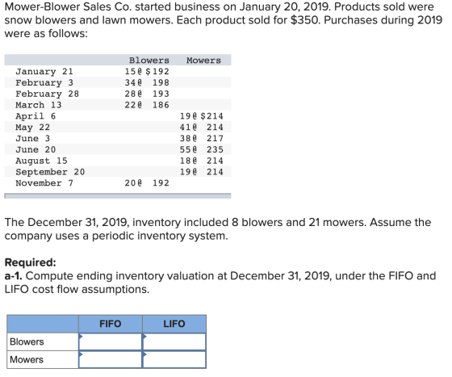Screen dimensions: 452x377
Task: Click the a-1. requirement label
Action: (x=13, y=276)
